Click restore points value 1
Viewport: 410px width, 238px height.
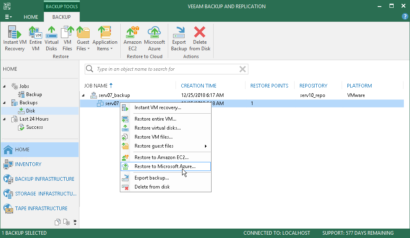pyautogui.click(x=252, y=103)
